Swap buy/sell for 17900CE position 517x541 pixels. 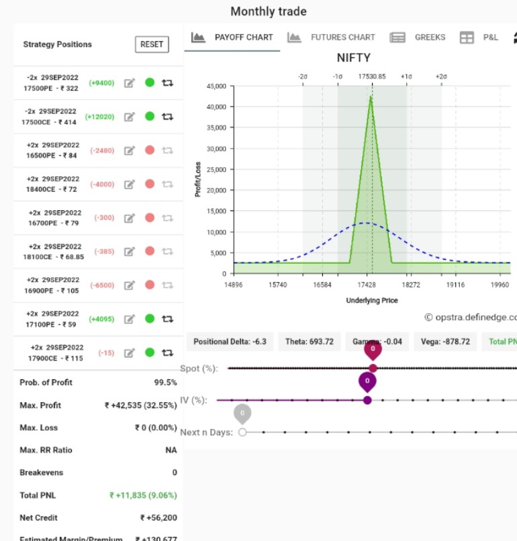[x=167, y=352]
